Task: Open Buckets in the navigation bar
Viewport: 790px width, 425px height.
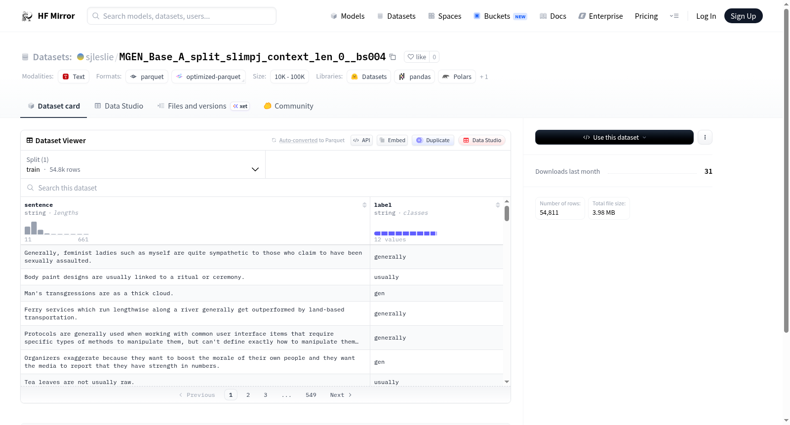Action: pyautogui.click(x=500, y=16)
